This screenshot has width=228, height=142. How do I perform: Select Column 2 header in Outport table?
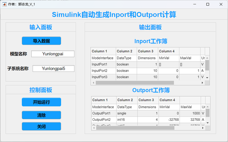coord(127,100)
